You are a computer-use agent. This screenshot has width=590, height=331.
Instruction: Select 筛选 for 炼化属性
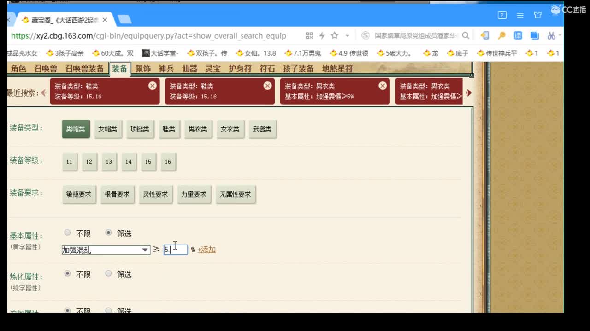108,274
